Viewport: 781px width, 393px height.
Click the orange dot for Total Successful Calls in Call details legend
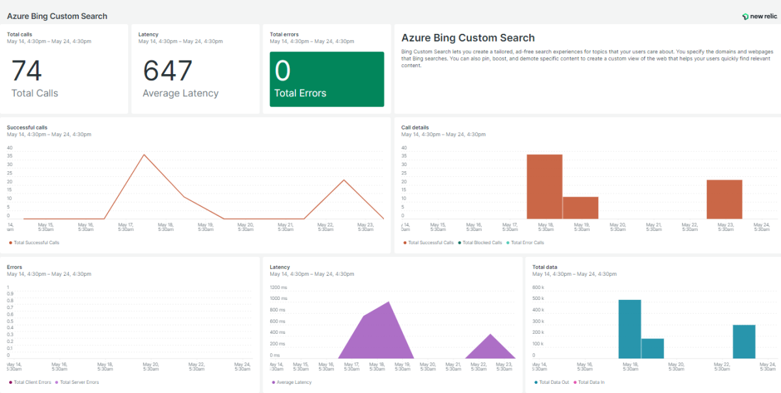pyautogui.click(x=404, y=243)
